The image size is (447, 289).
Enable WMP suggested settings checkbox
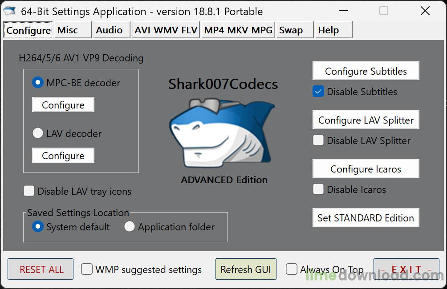(x=86, y=269)
